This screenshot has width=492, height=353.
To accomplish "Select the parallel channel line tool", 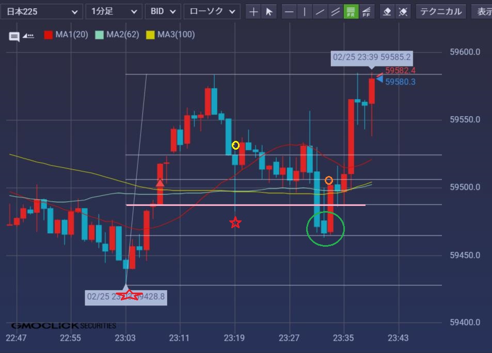I will click(336, 11).
